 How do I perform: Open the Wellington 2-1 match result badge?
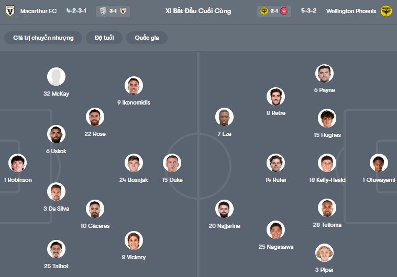[274, 10]
